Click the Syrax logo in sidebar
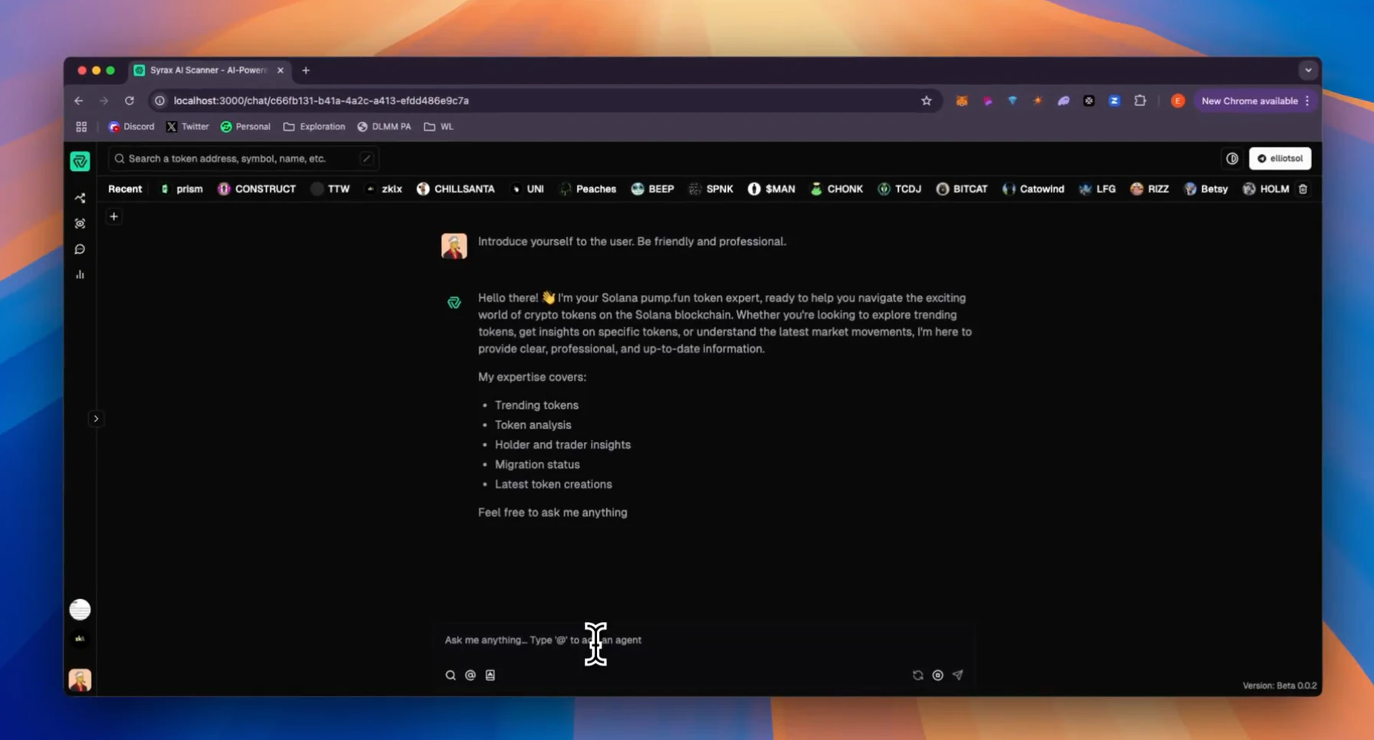This screenshot has width=1374, height=740. pos(80,161)
